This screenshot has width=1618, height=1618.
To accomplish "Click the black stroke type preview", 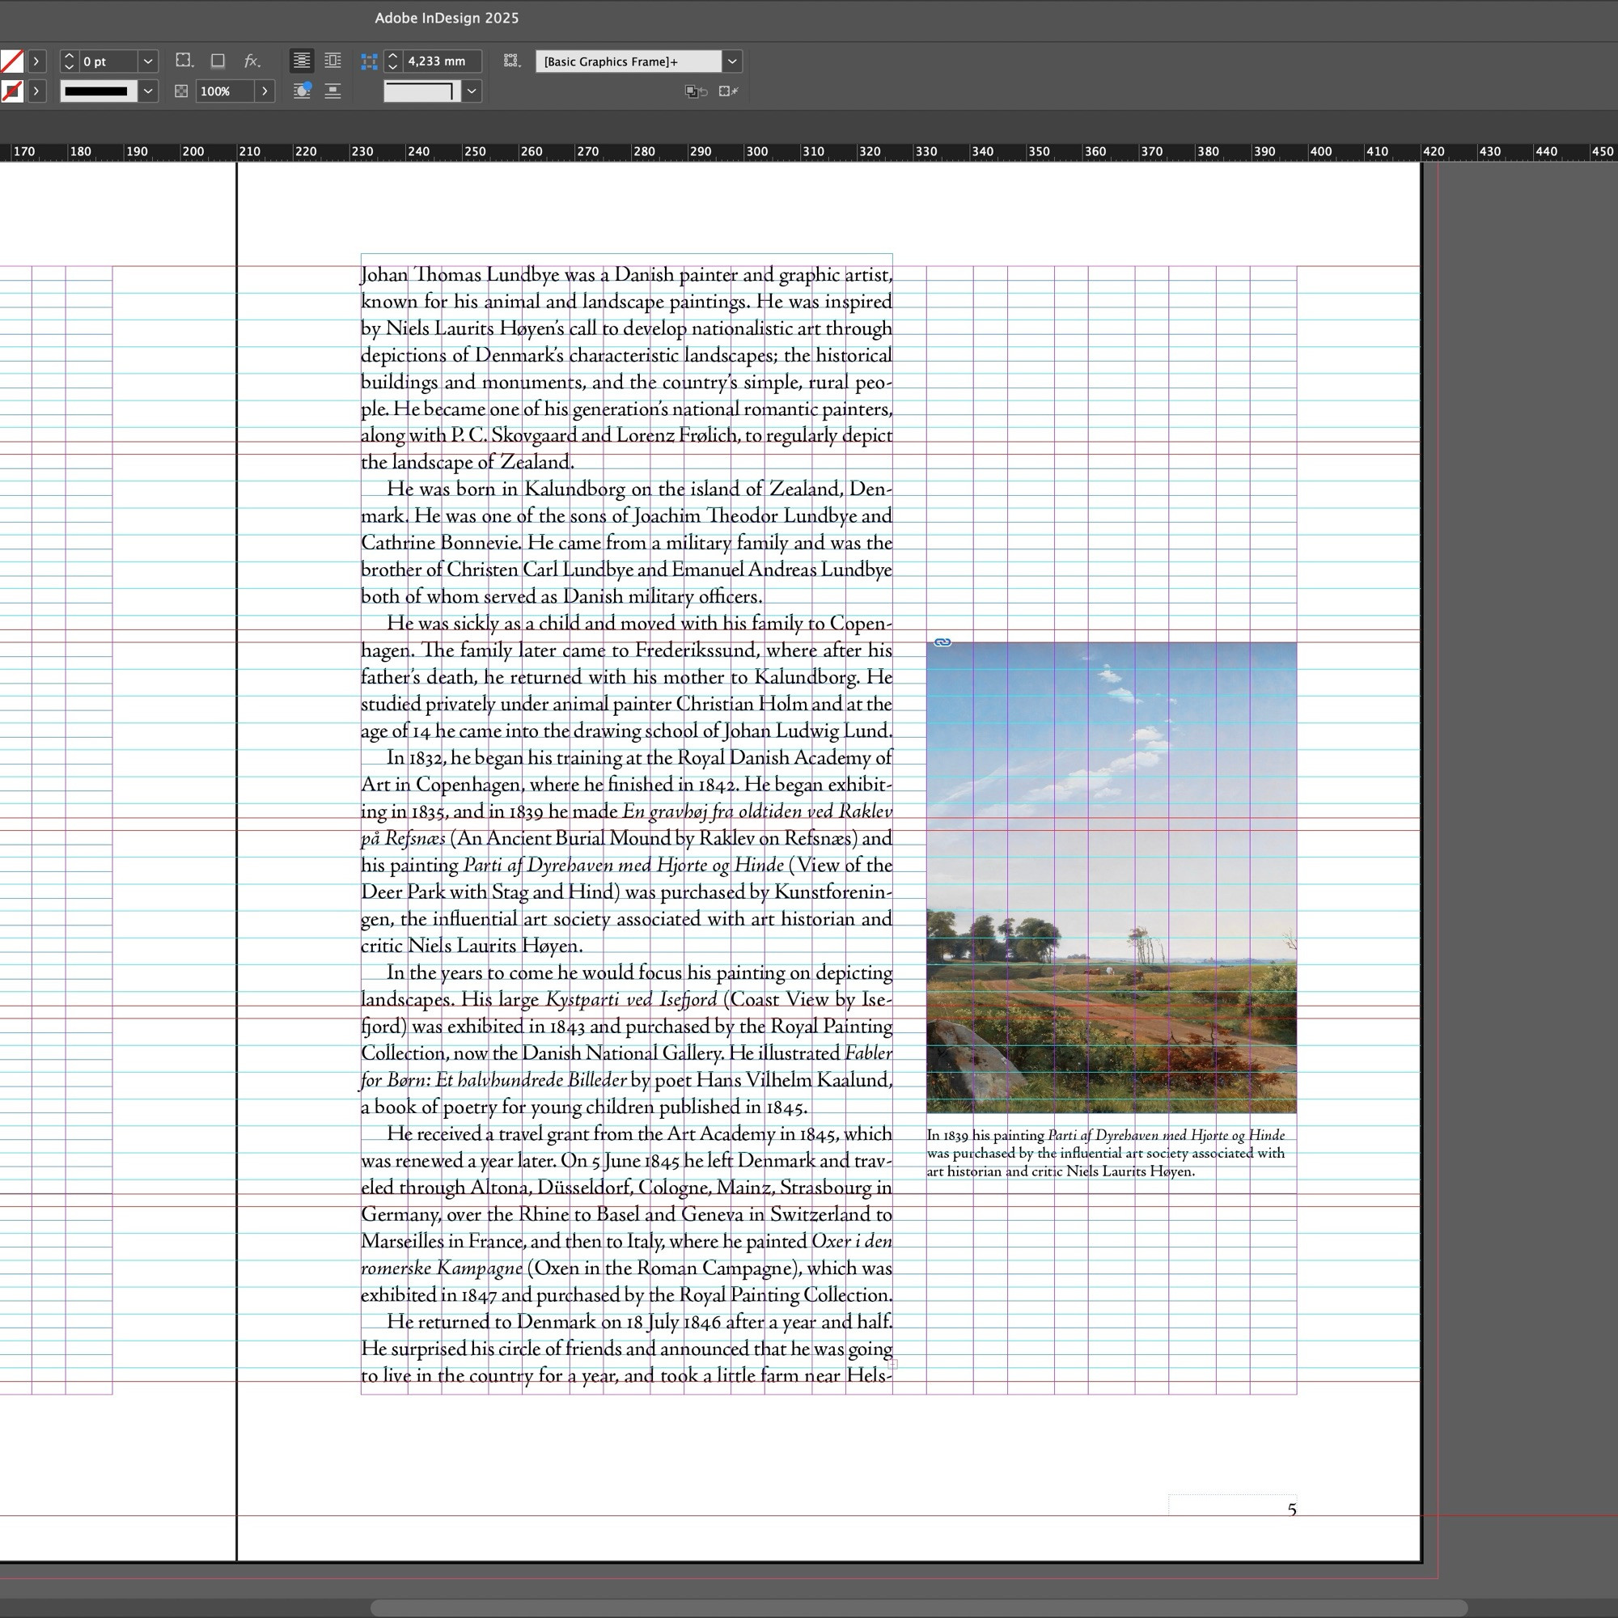I will click(x=97, y=91).
